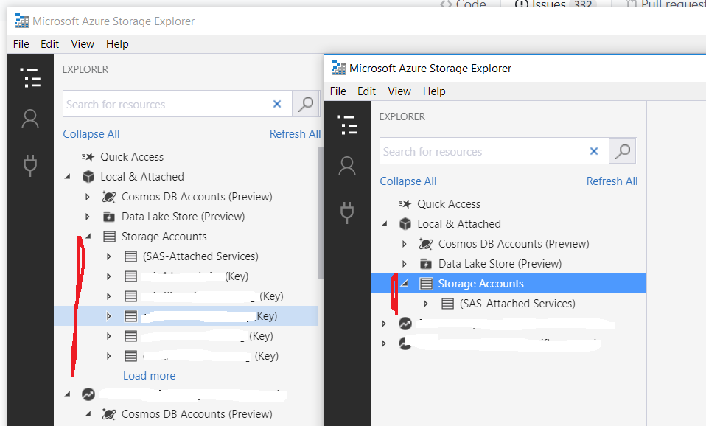Click search magnifier button in front window

[x=623, y=151]
